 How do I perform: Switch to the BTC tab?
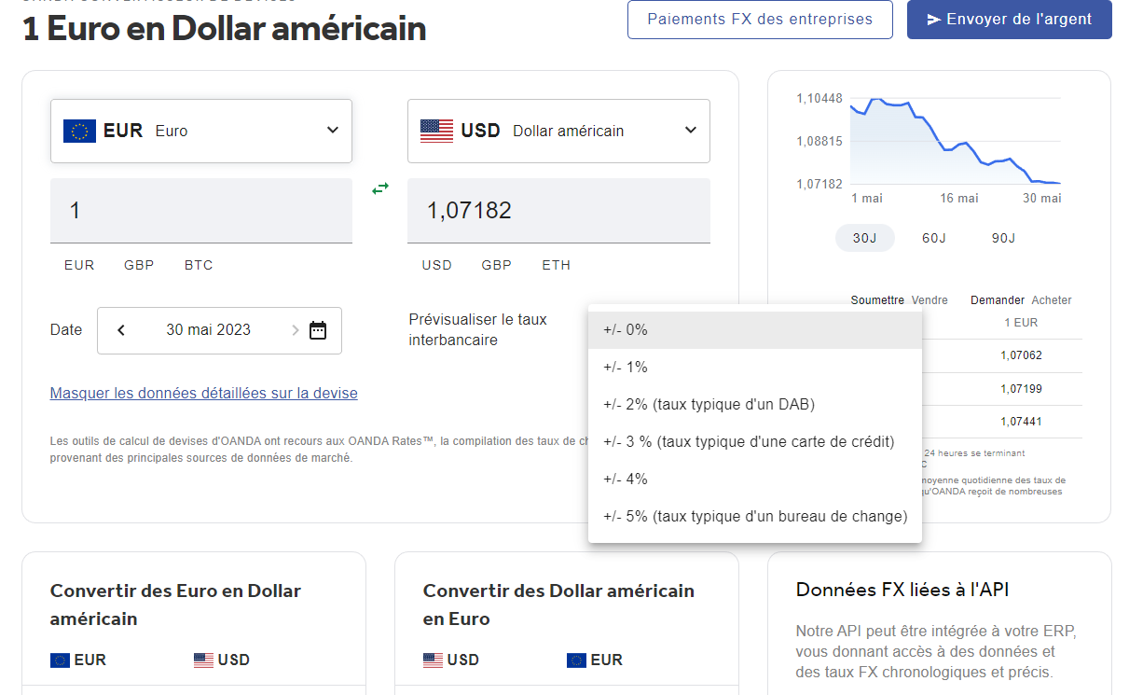pyautogui.click(x=198, y=265)
